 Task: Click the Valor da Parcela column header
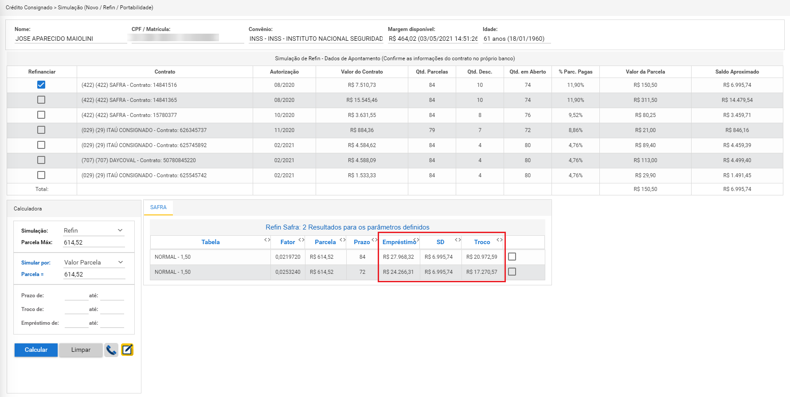point(645,72)
